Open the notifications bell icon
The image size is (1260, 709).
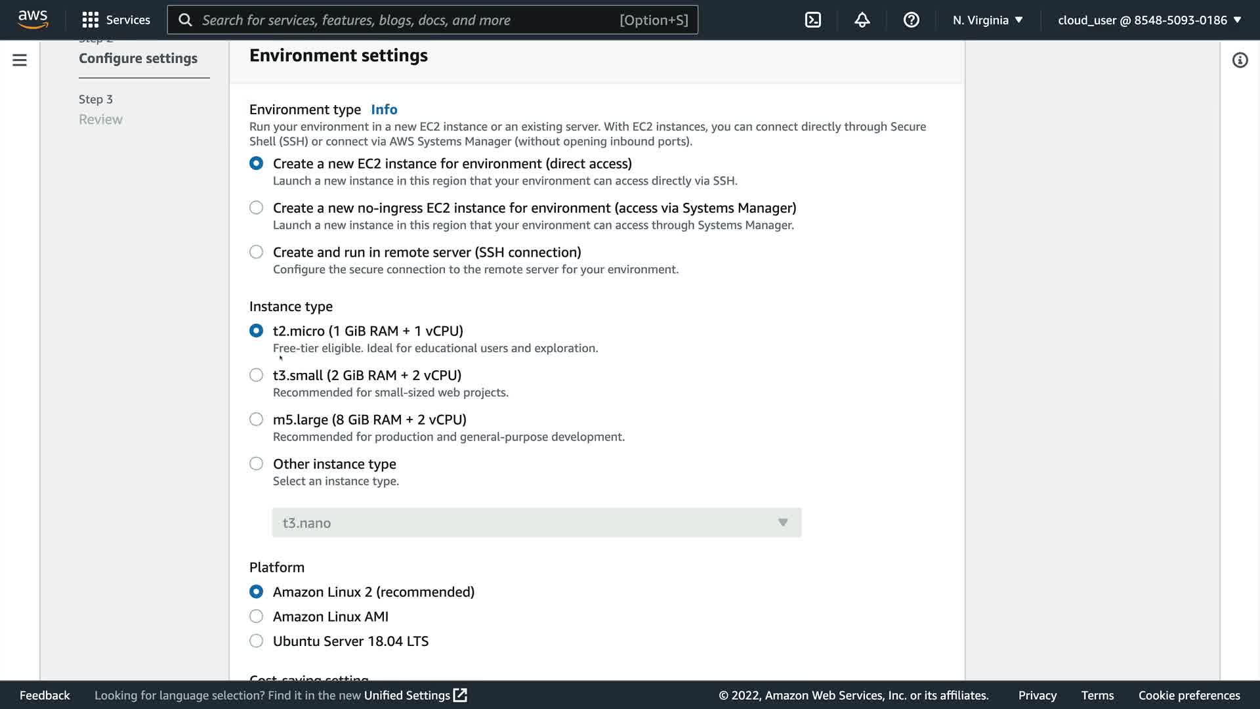[862, 20]
